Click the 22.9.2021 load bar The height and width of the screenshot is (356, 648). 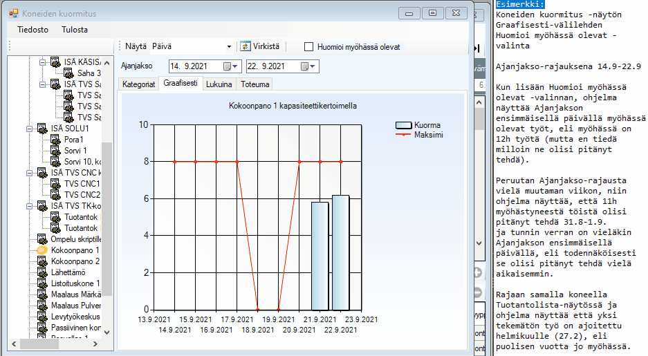(340, 253)
